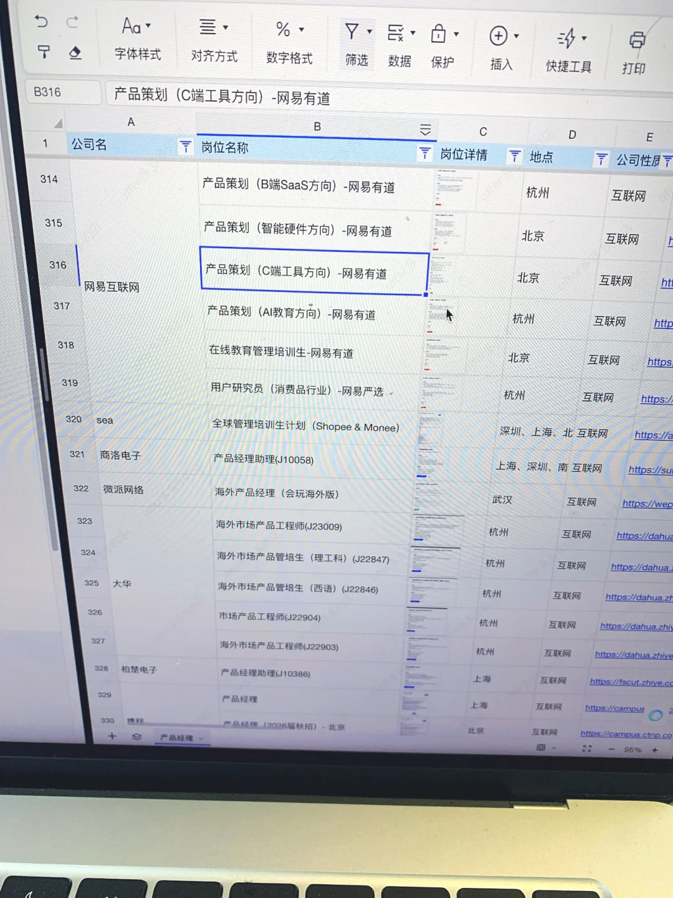Viewport: 673px width, 898px height.
Task: Select row 314 header
Action: point(49,180)
